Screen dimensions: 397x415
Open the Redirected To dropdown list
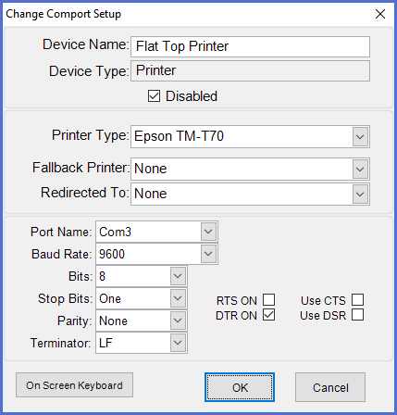click(x=360, y=194)
